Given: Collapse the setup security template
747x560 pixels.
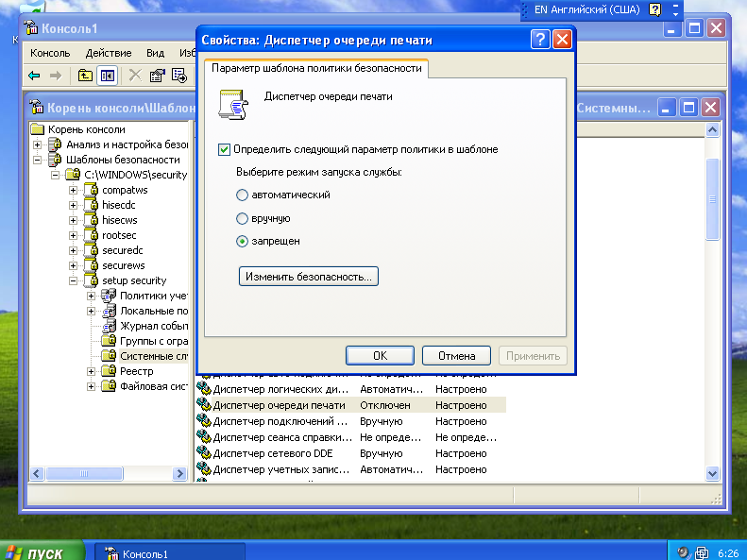Looking at the screenshot, I should [73, 280].
